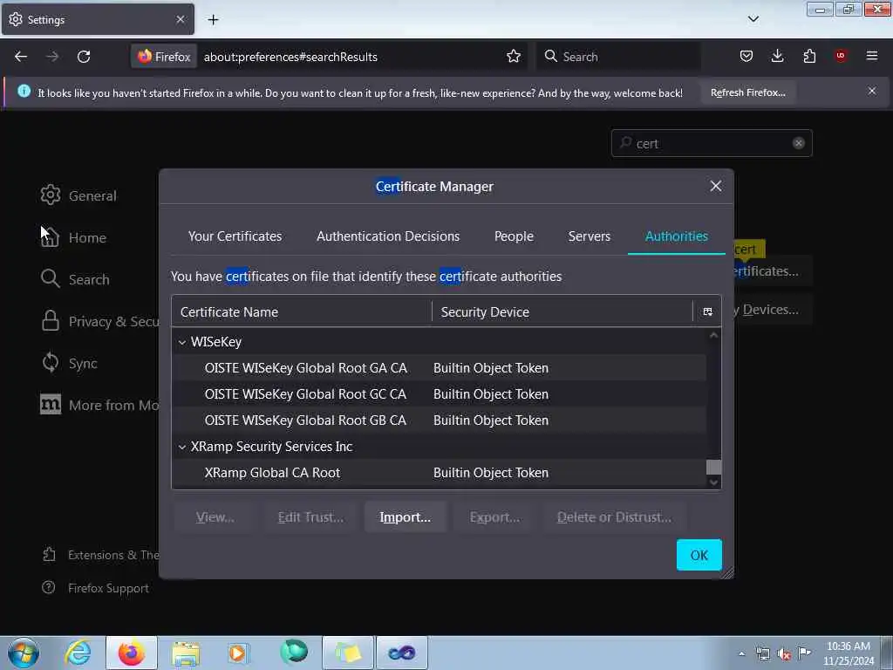Open the Downloads panel icon

click(x=777, y=56)
